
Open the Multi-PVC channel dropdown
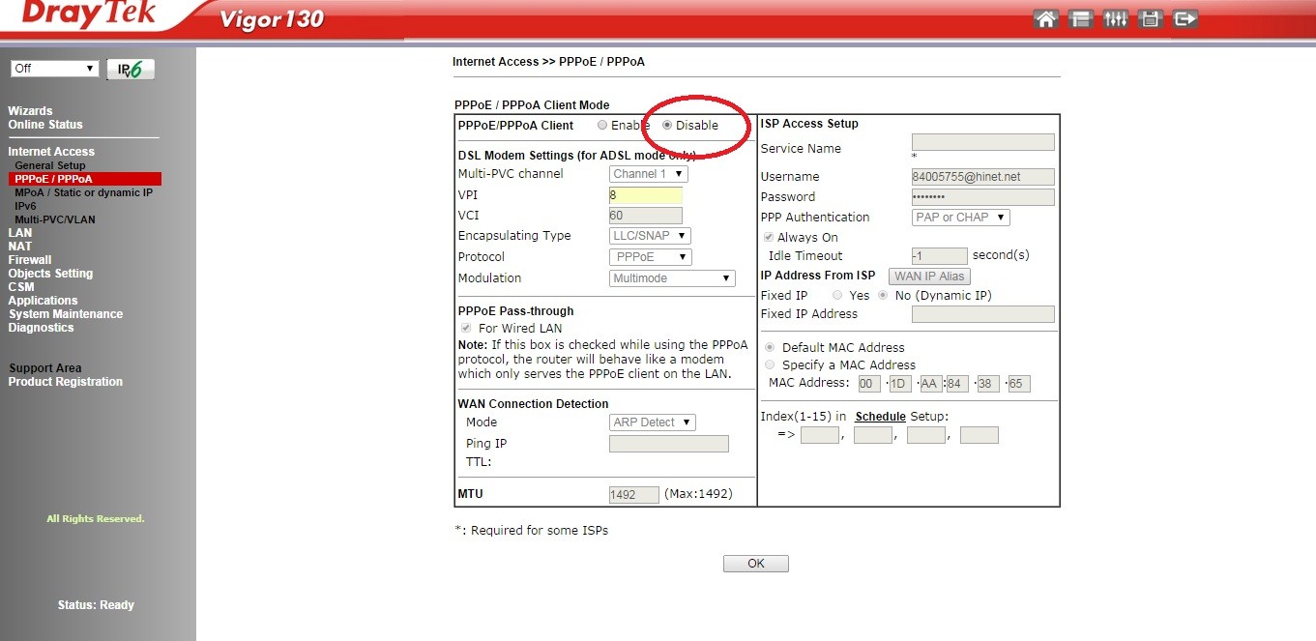pos(649,174)
